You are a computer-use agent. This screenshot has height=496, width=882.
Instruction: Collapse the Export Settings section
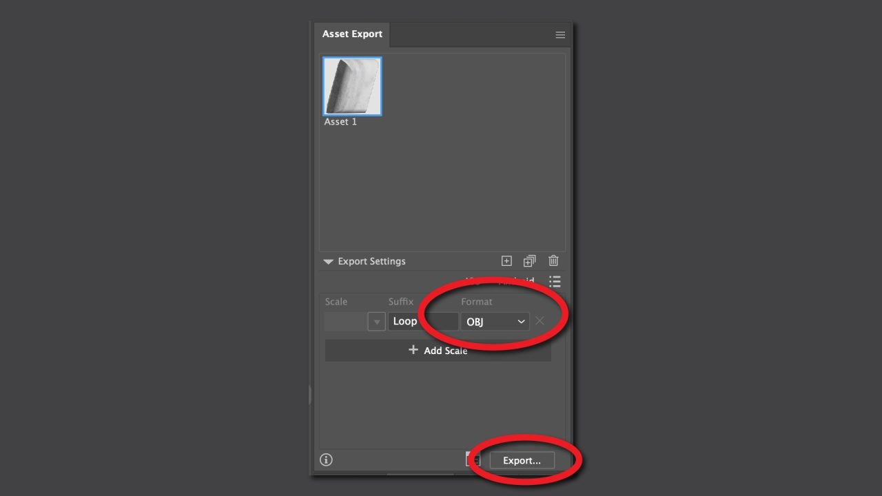(329, 262)
